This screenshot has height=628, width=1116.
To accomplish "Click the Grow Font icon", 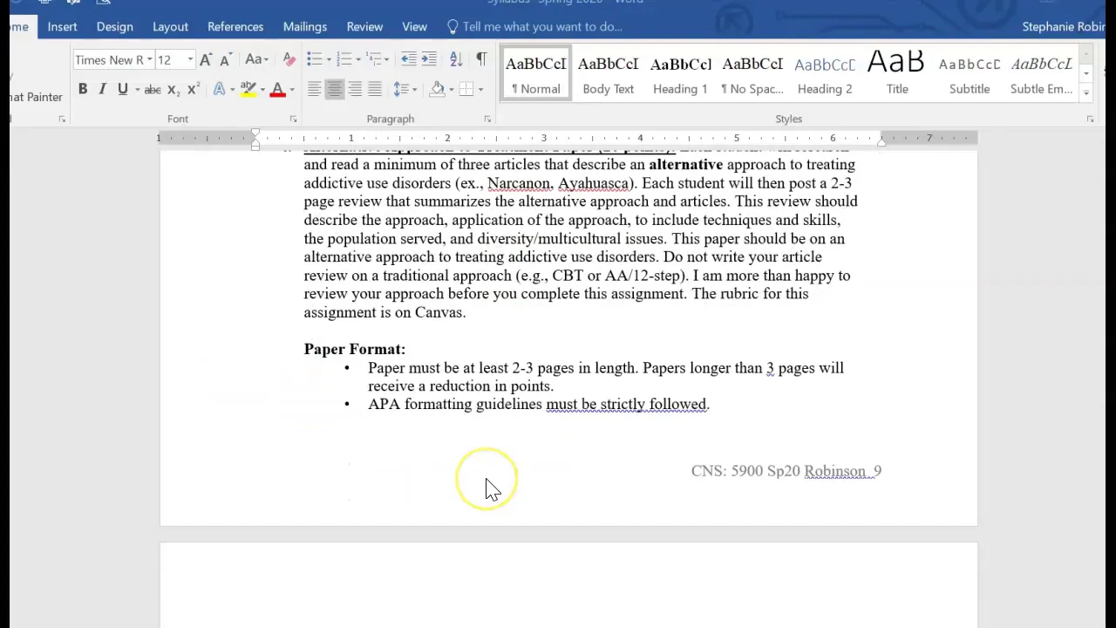I will (206, 59).
